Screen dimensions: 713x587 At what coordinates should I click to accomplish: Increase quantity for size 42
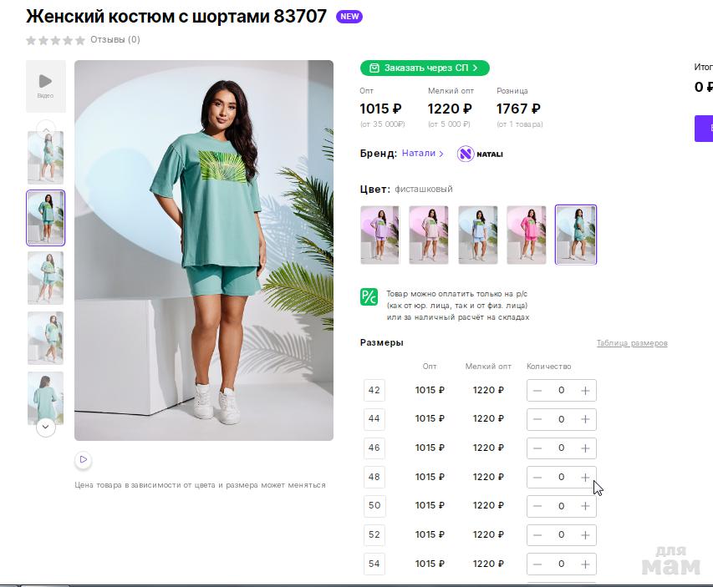click(x=585, y=390)
